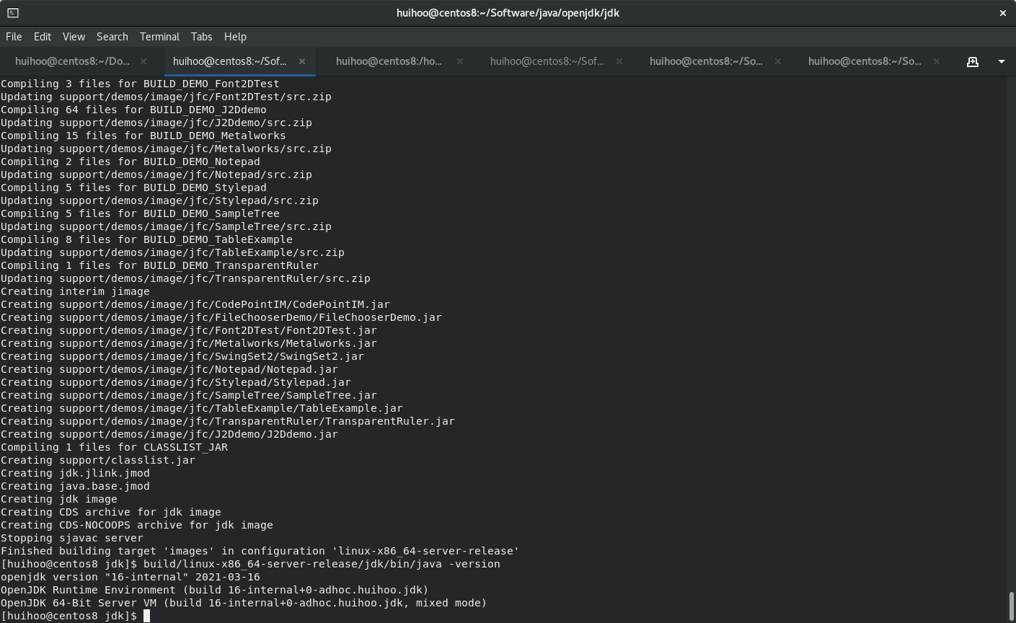Close the fourth terminal tab
The width and height of the screenshot is (1016, 623).
[619, 61]
